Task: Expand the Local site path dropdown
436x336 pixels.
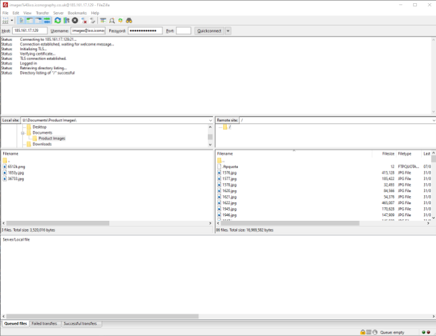Action: [x=210, y=120]
